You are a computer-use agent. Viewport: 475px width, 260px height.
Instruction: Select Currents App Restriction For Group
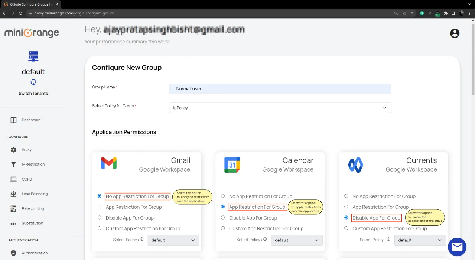point(346,207)
